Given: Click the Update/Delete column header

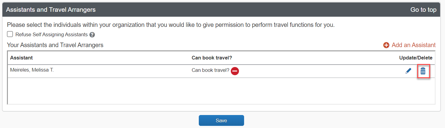Looking at the screenshot, I should pos(416,58).
